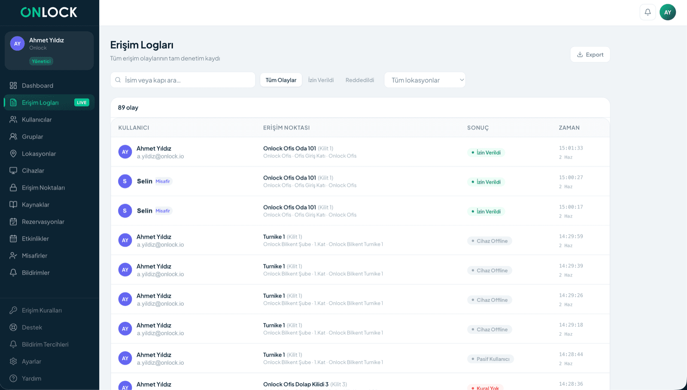Click the Dashboard sidebar icon
Image resolution: width=687 pixels, height=390 pixels.
[x=13, y=85]
